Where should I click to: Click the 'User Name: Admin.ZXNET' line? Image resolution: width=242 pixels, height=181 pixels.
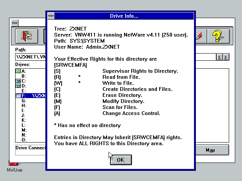[87, 47]
